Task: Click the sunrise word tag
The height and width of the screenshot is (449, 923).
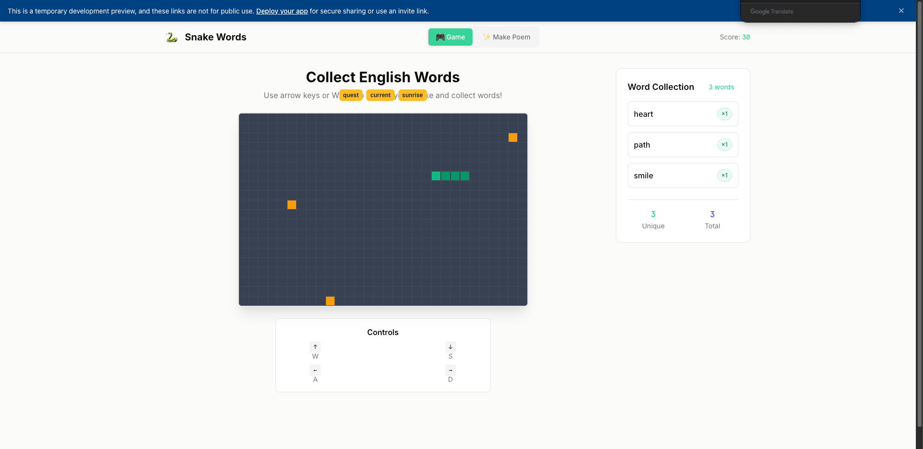Action: [x=412, y=95]
